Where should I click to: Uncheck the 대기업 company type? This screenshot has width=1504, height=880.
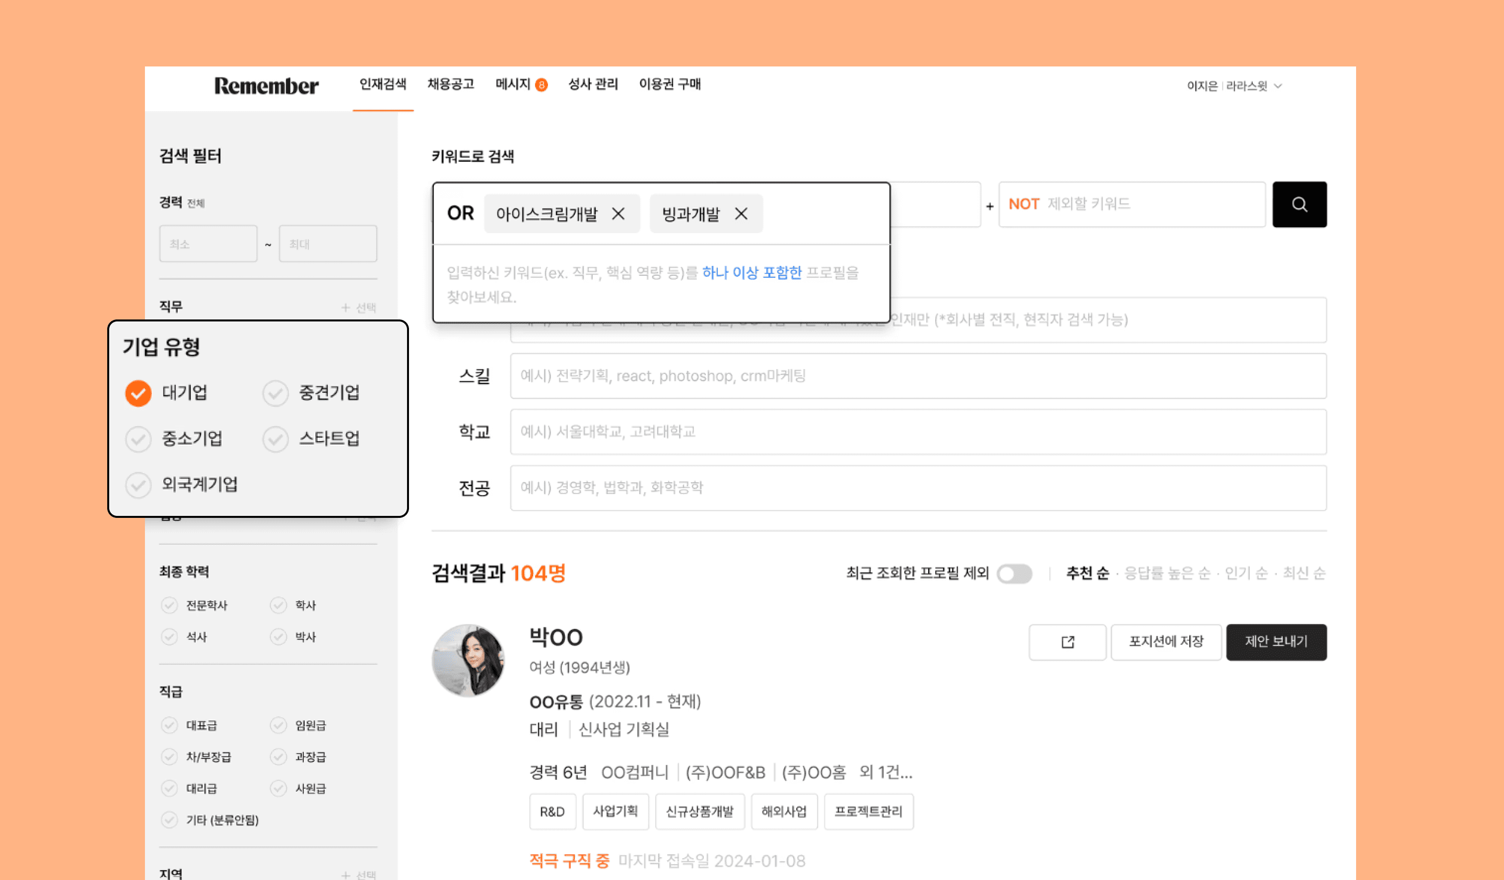click(138, 393)
